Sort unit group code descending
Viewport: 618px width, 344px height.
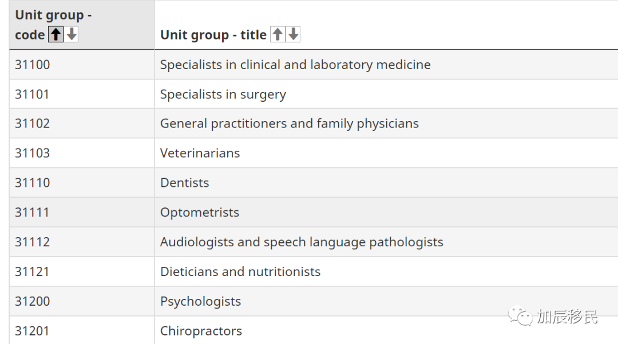72,34
